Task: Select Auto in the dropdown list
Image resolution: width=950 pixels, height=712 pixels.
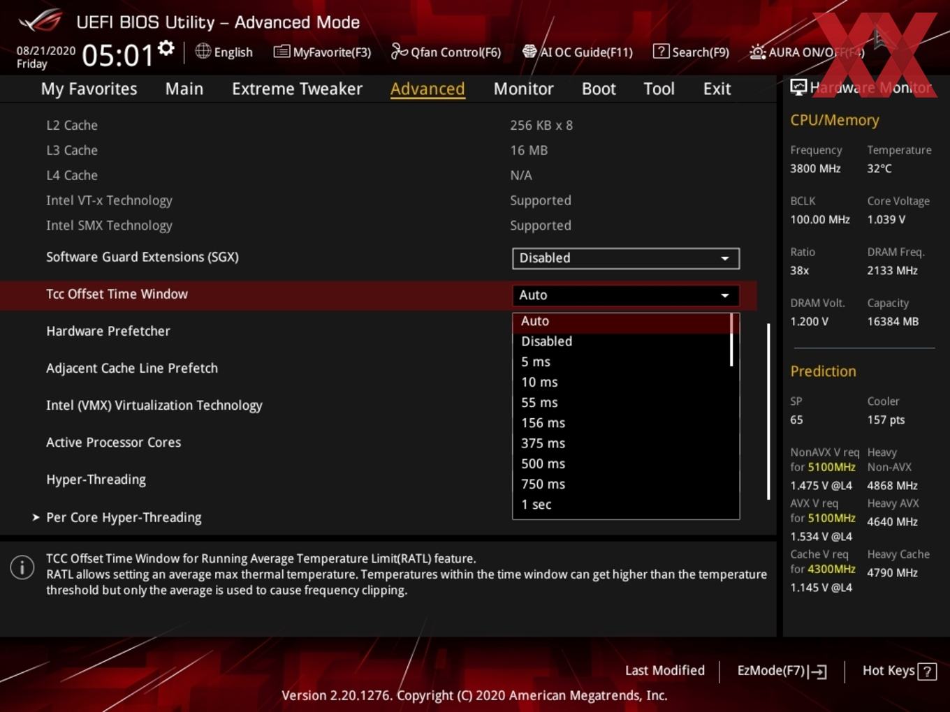Action: [x=622, y=321]
